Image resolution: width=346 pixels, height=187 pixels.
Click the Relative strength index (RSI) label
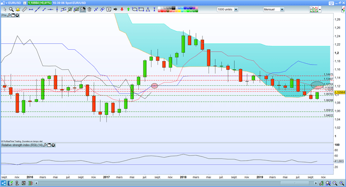coord(22,145)
